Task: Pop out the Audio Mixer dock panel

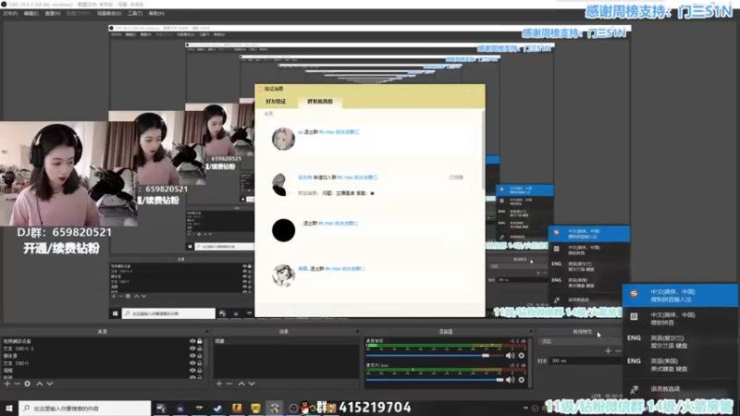Action: [530, 332]
